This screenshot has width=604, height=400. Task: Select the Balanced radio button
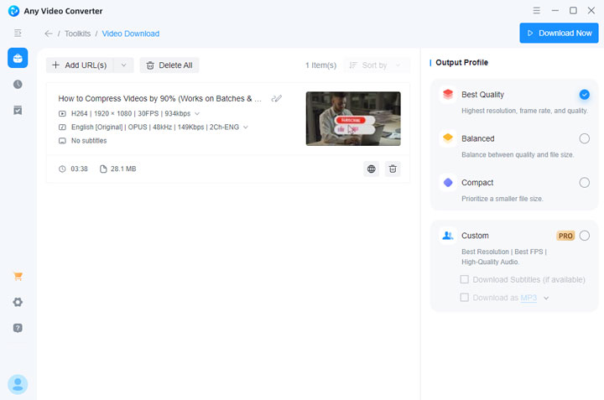[x=585, y=138]
